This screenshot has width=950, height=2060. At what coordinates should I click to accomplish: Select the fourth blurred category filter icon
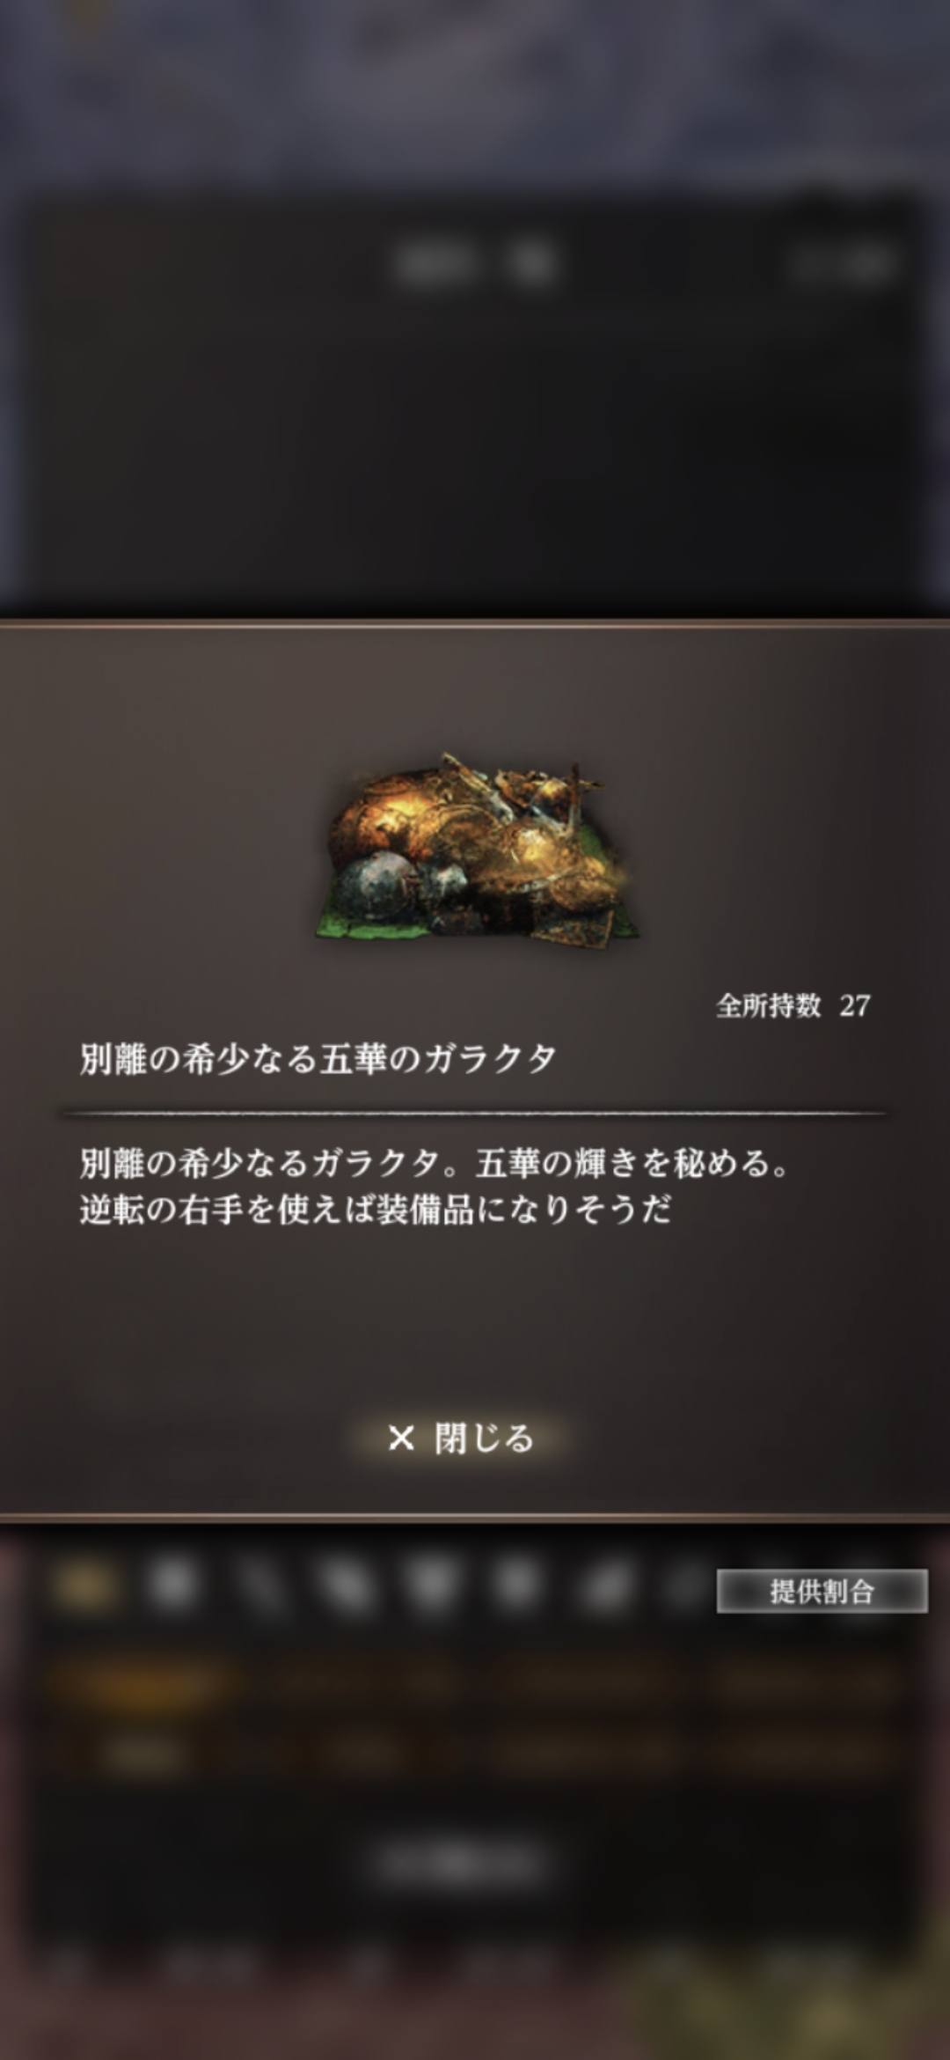click(x=345, y=1587)
